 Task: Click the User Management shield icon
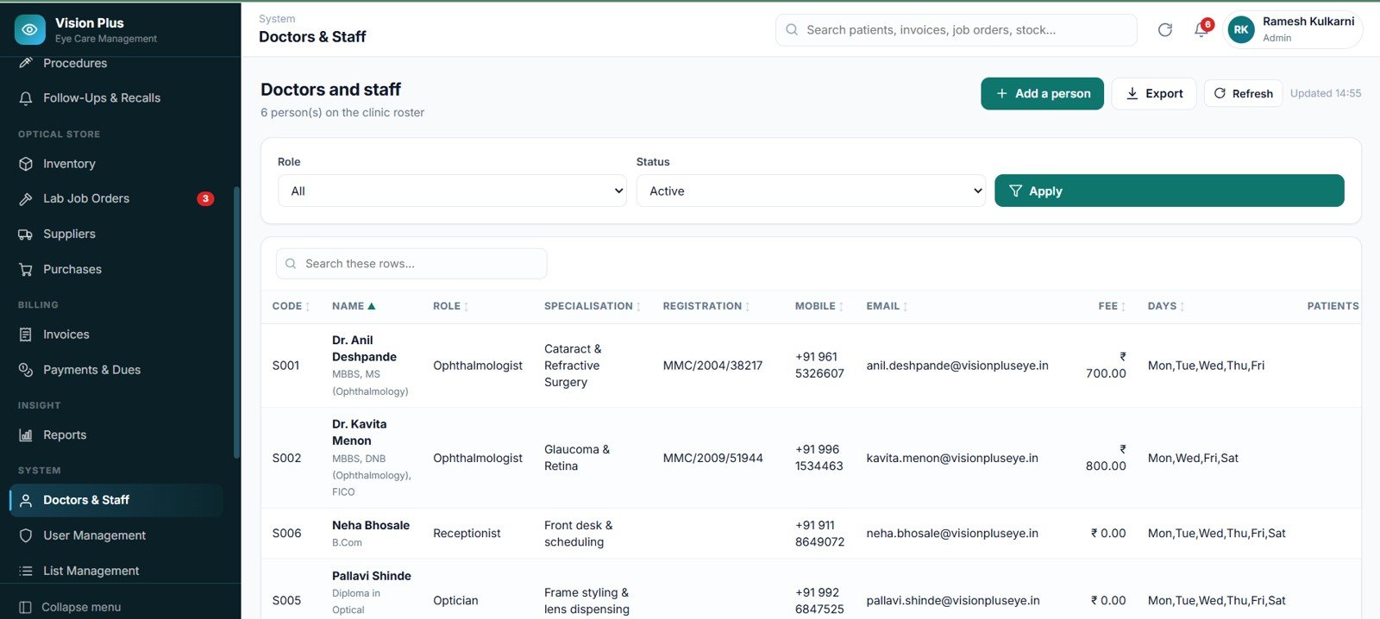(26, 535)
